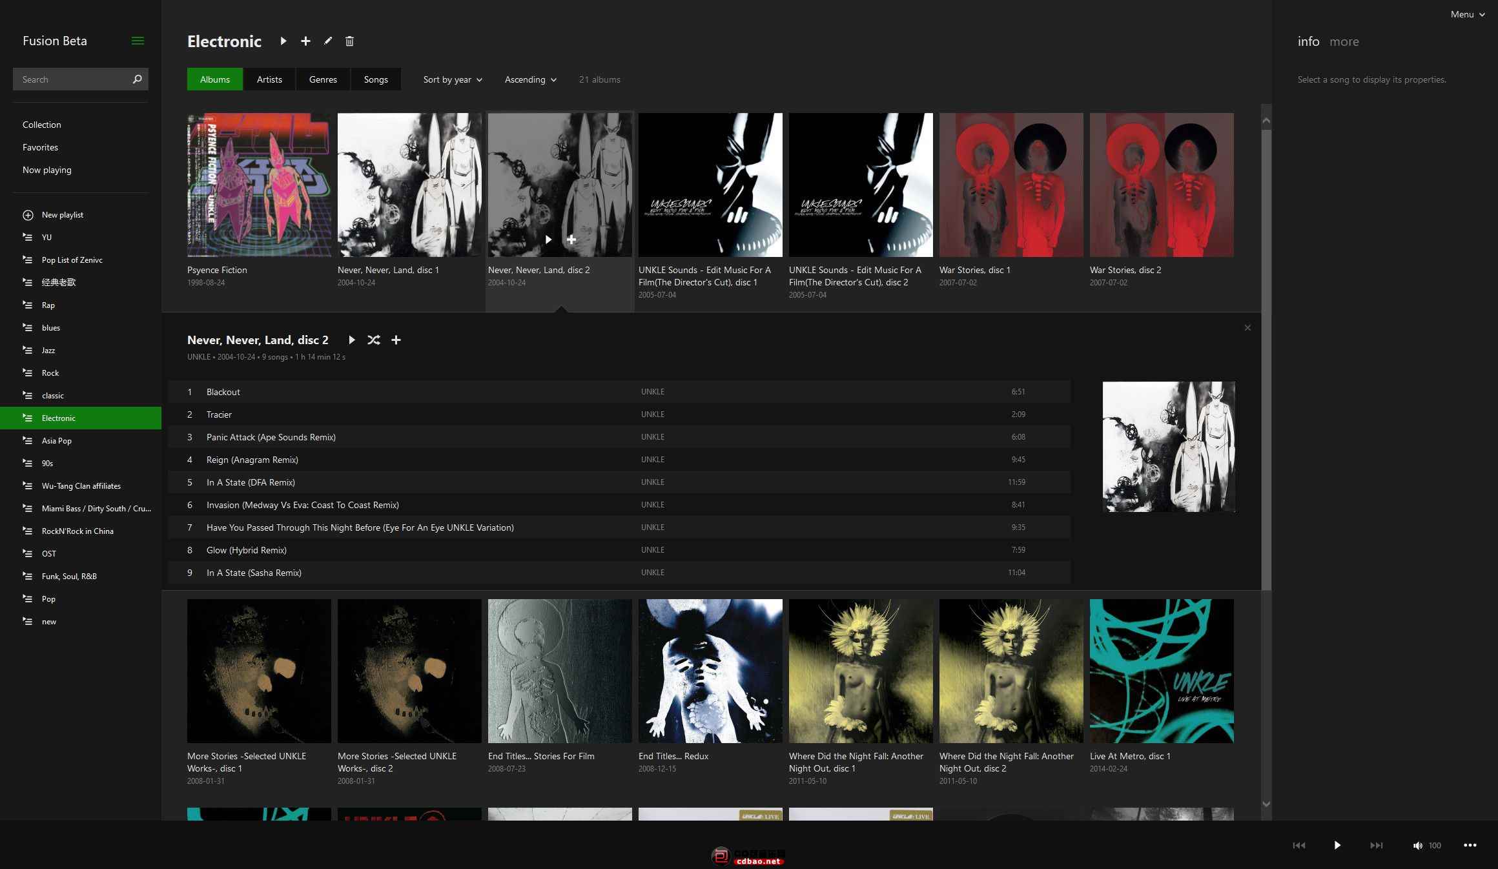Skip to previous track
The image size is (1498, 869).
point(1299,845)
